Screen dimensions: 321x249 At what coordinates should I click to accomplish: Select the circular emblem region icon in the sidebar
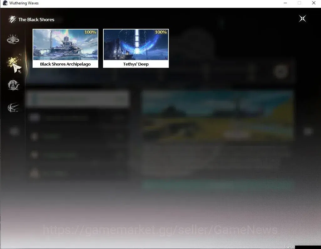pyautogui.click(x=13, y=85)
